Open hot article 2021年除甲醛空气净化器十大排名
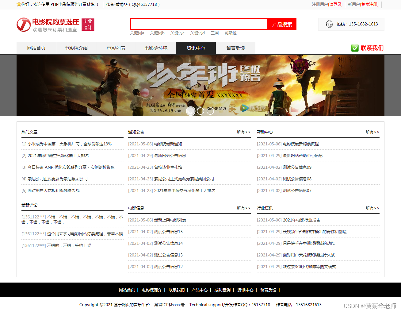The image size is (401, 312). click(58, 156)
